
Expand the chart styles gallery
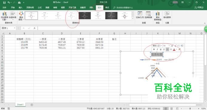click(x=133, y=19)
